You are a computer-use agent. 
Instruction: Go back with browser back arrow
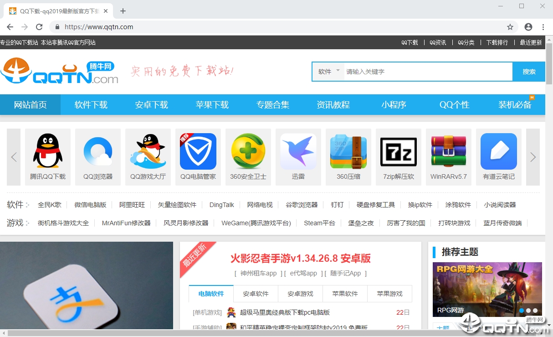point(10,27)
